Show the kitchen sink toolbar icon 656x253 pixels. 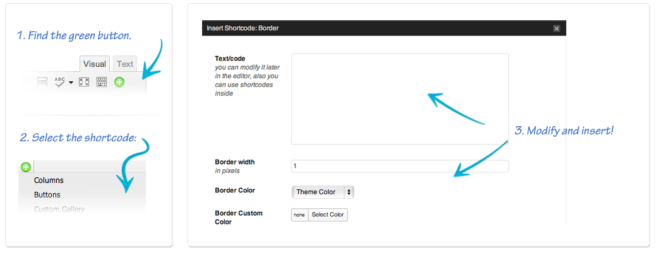[x=102, y=82]
